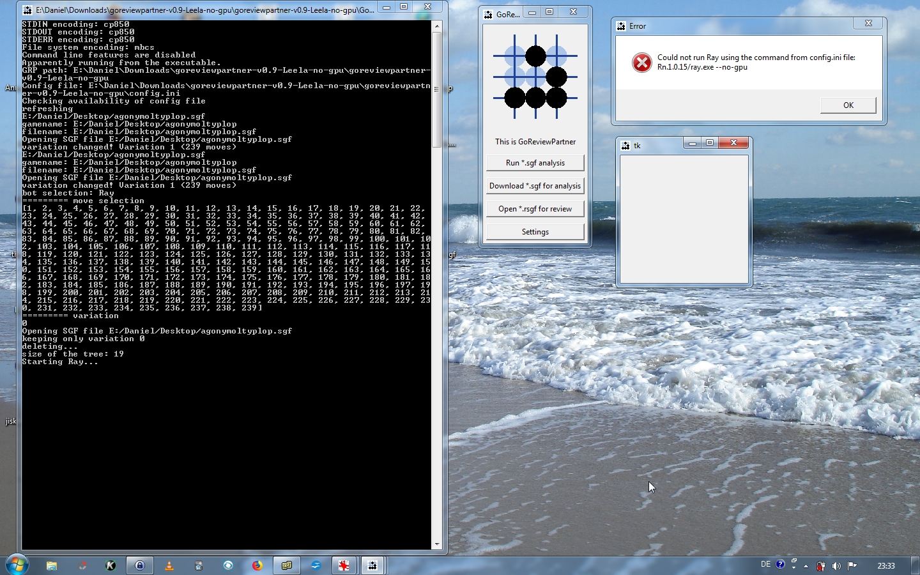The width and height of the screenshot is (920, 575).
Task: Open *.rsgf for review
Action: click(x=535, y=209)
